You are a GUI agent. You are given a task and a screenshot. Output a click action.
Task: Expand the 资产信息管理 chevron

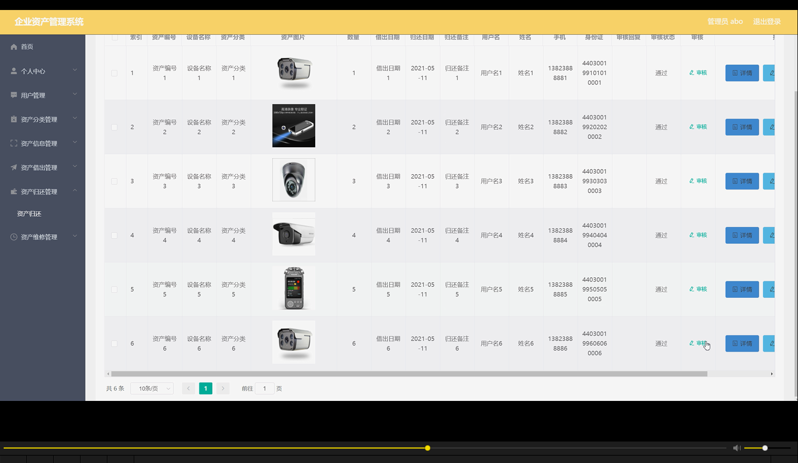pos(75,142)
